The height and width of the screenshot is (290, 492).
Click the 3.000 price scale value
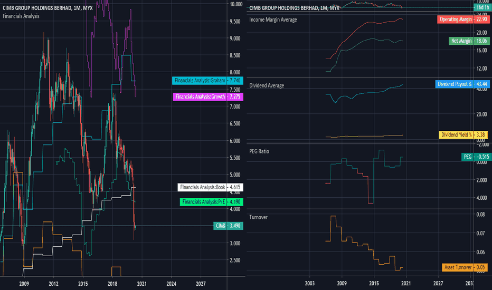(x=236, y=243)
